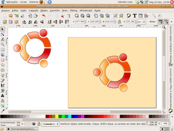Click the Open file folder icon

[11, 16]
